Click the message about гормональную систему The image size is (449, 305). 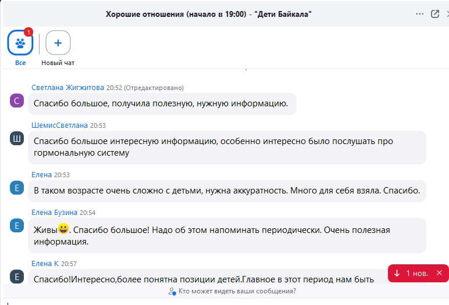click(227, 147)
